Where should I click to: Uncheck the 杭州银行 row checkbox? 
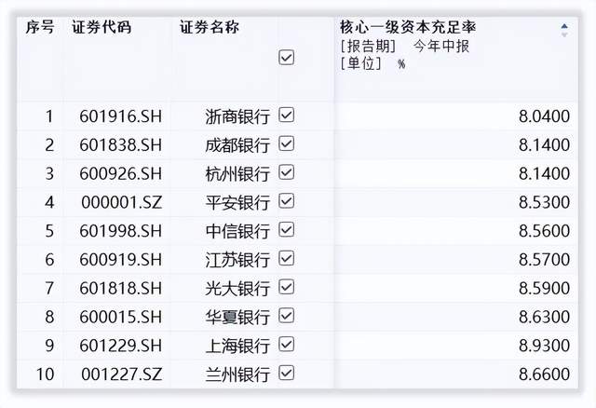[x=286, y=172]
